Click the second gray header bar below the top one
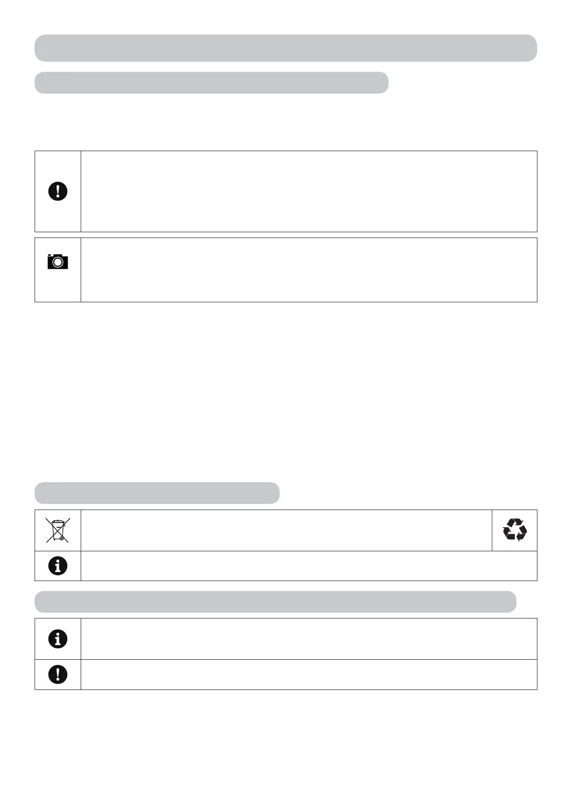Screen dimensions: 572x808 click(211, 83)
